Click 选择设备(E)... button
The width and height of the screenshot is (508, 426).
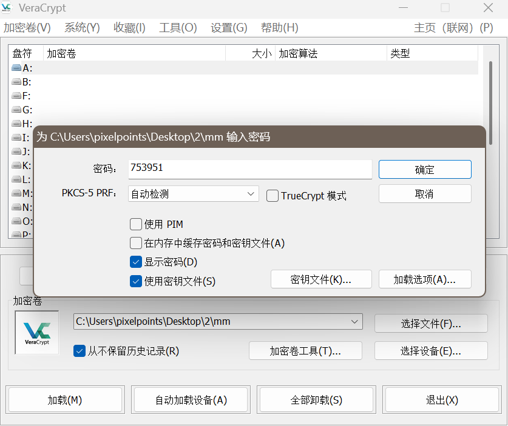pyautogui.click(x=431, y=351)
